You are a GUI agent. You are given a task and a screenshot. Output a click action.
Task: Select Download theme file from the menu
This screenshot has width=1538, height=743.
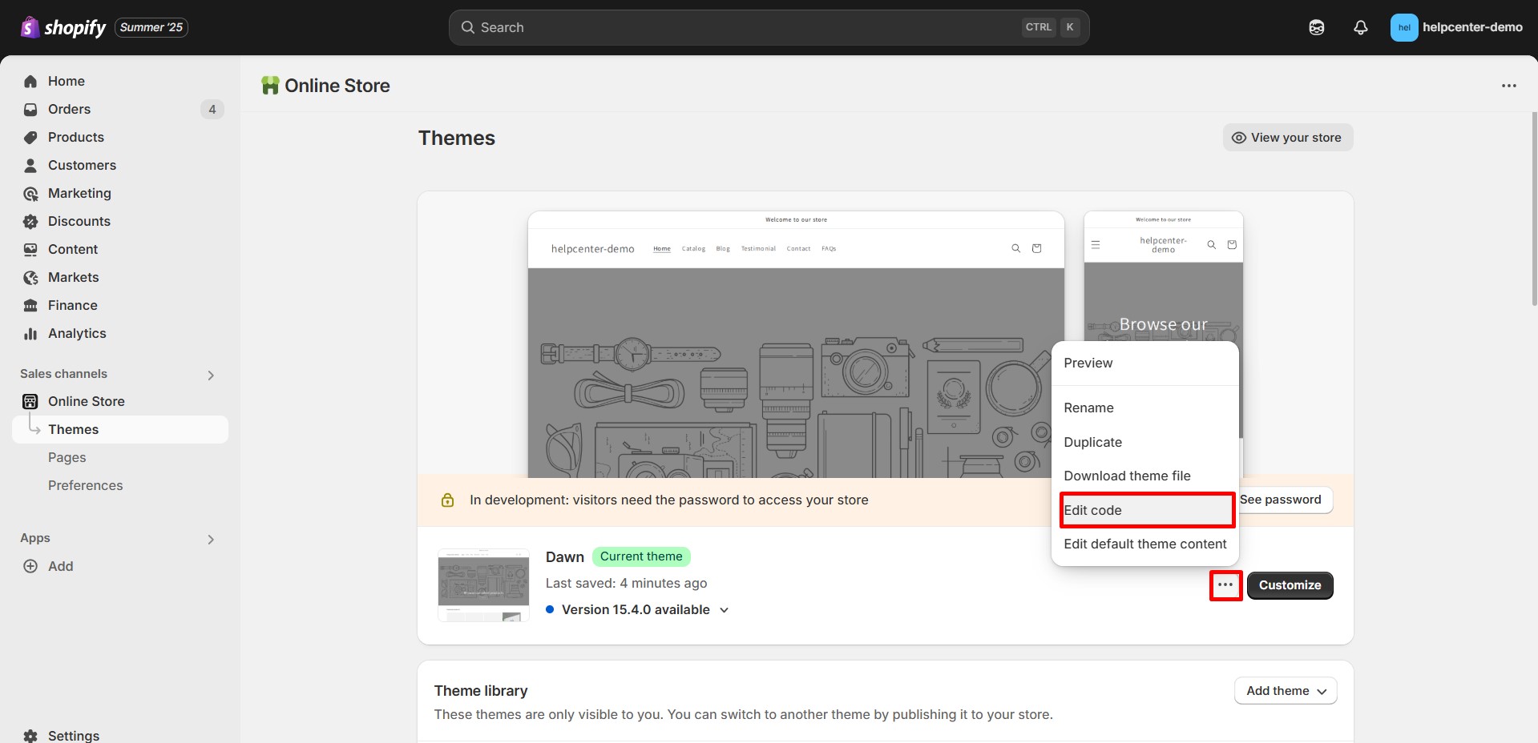coord(1127,475)
